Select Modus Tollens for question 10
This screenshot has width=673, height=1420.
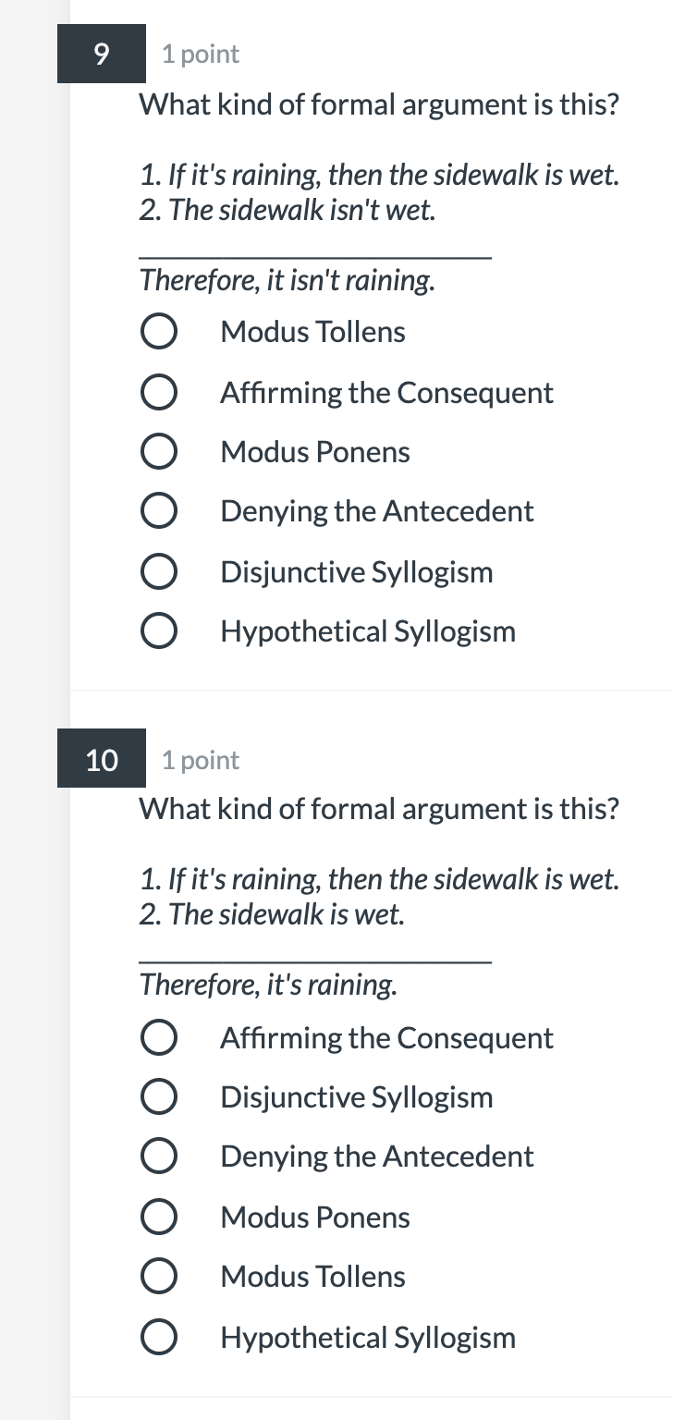(x=158, y=1276)
